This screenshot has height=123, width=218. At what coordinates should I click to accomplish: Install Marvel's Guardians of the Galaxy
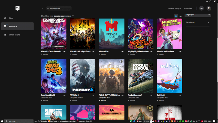pyautogui.click(x=44, y=54)
